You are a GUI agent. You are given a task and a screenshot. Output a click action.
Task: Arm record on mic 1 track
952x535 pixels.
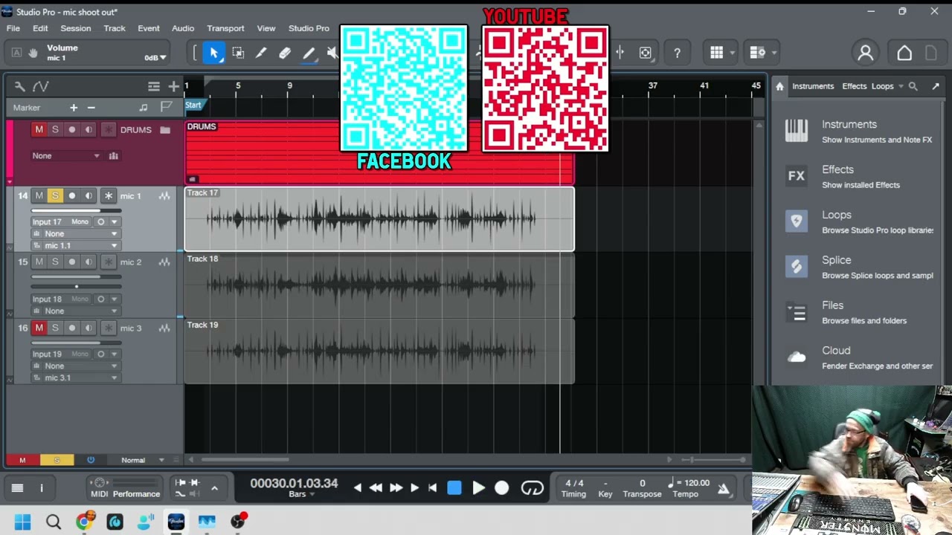(x=72, y=196)
